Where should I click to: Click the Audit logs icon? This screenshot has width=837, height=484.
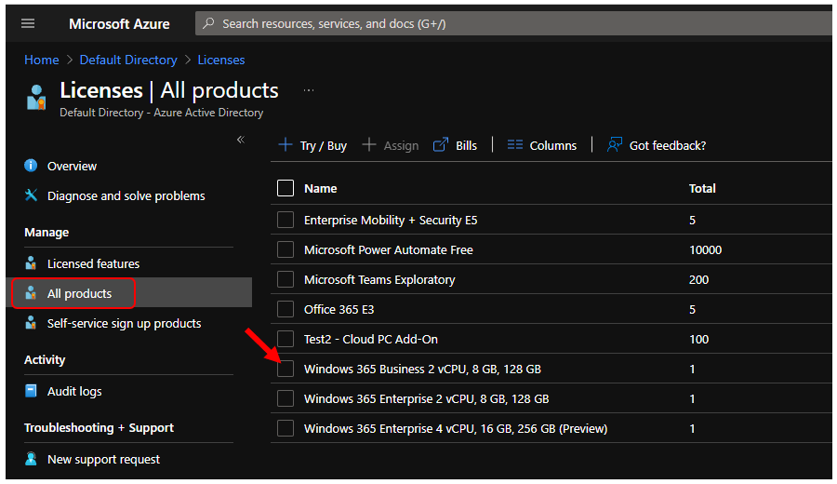31,391
